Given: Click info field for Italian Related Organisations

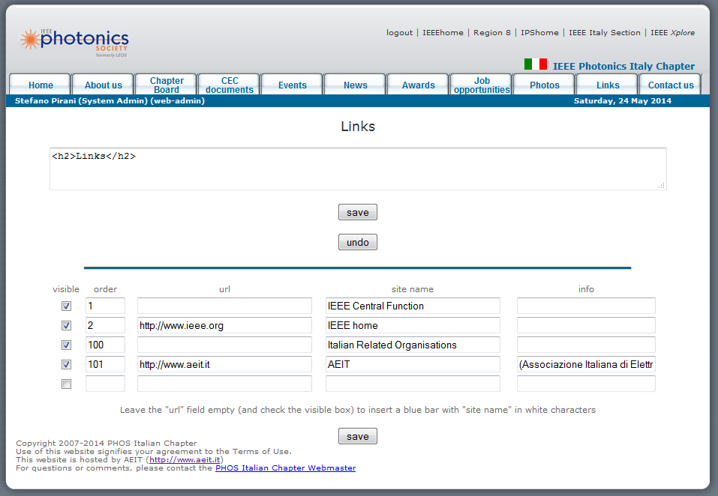Looking at the screenshot, I should tap(586, 345).
